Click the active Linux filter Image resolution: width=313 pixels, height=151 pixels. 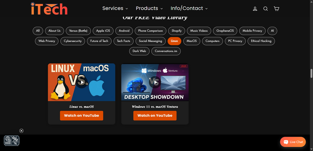click(x=174, y=41)
